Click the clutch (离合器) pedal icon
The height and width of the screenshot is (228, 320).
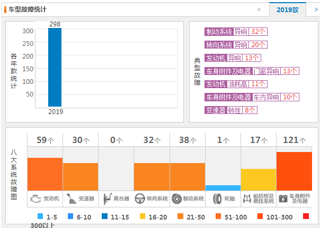click(108, 199)
